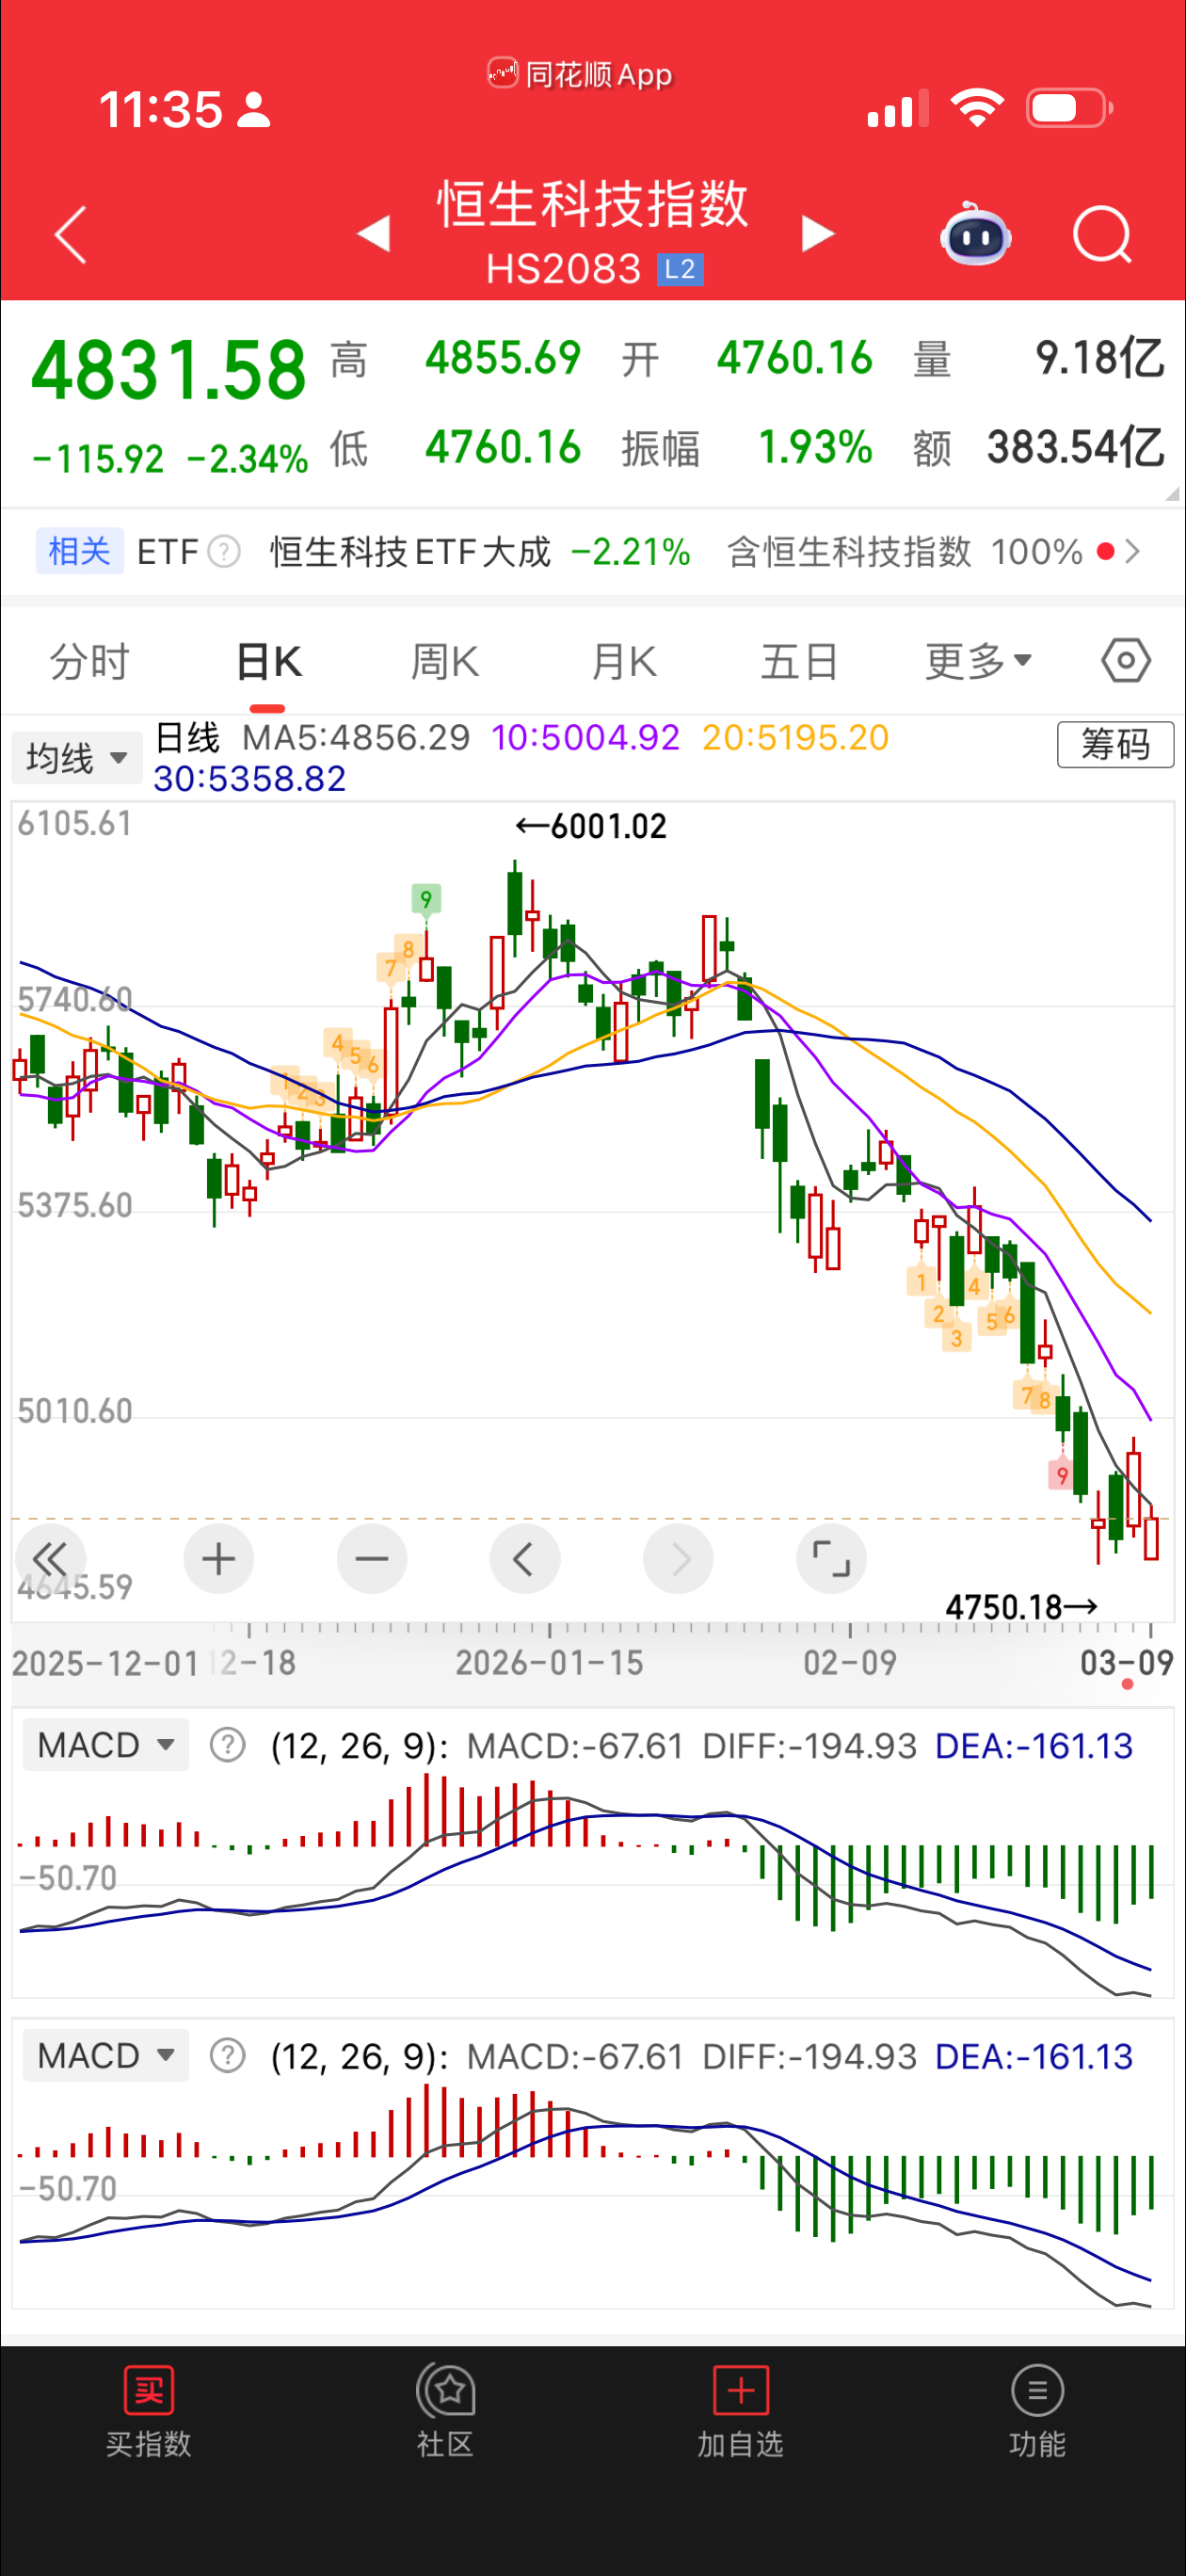1186x2576 pixels.
Task: Open the search magnifier
Action: tap(1102, 235)
